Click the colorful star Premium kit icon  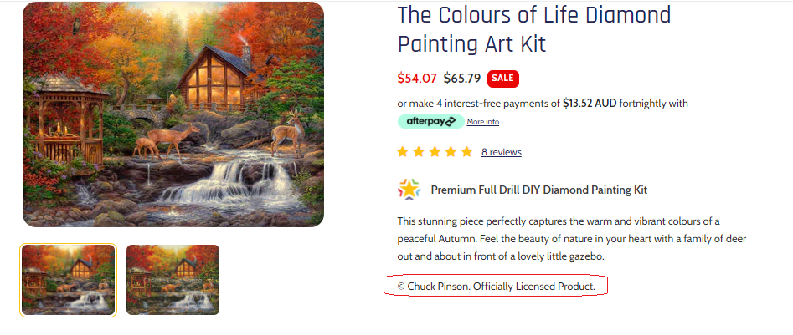click(409, 190)
